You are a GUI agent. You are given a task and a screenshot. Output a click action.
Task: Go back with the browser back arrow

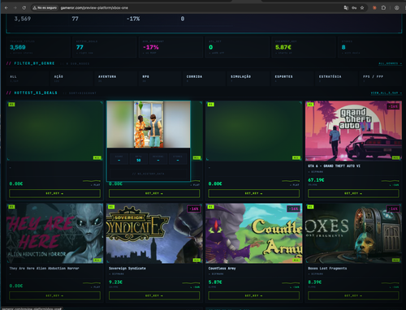pyautogui.click(x=6, y=8)
